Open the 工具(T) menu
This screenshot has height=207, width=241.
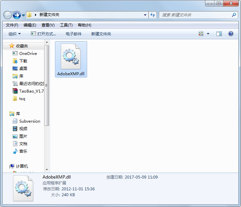pyautogui.click(x=66, y=25)
